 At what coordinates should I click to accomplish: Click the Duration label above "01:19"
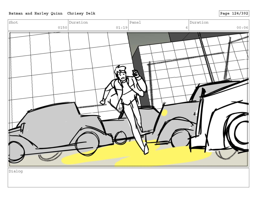(x=78, y=22)
